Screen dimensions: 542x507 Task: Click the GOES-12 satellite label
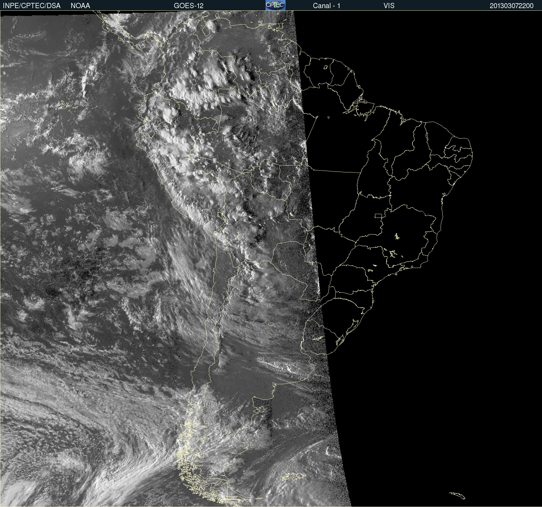[189, 6]
